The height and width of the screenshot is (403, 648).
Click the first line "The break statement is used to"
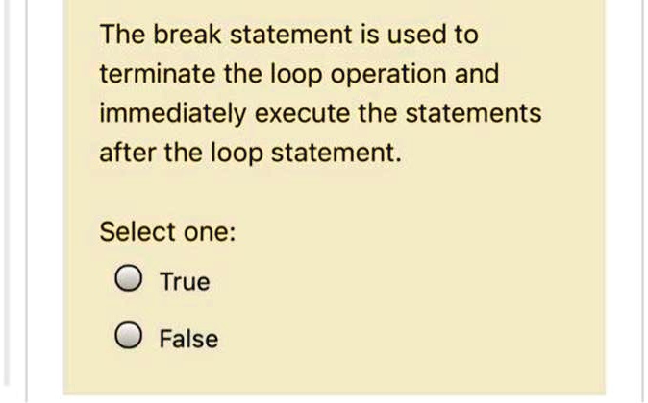[288, 36]
